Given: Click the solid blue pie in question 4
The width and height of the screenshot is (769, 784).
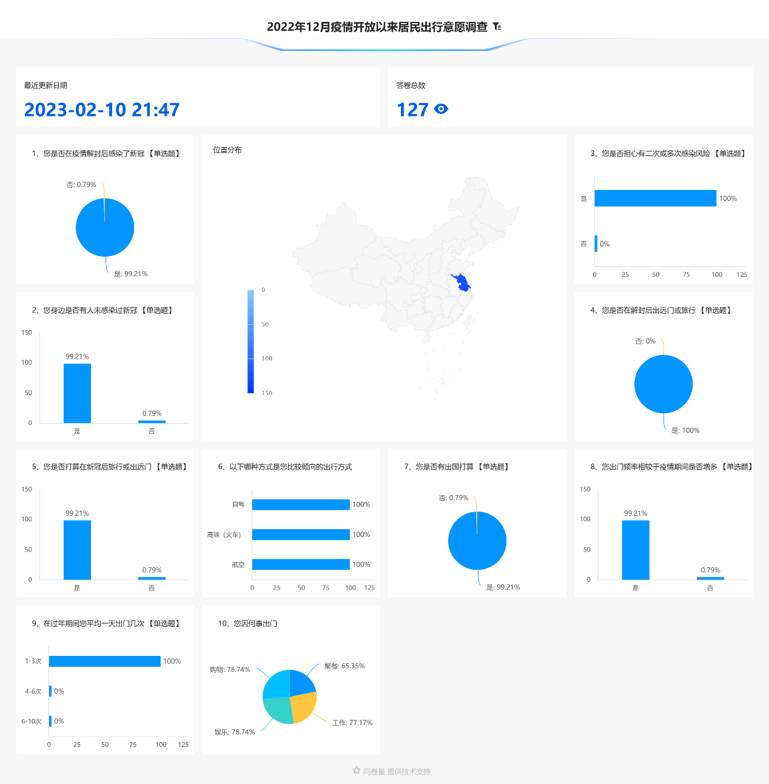Looking at the screenshot, I should 663,384.
